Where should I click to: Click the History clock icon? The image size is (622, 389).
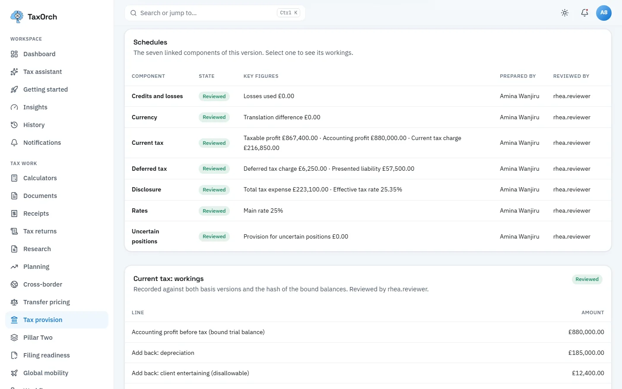point(14,125)
